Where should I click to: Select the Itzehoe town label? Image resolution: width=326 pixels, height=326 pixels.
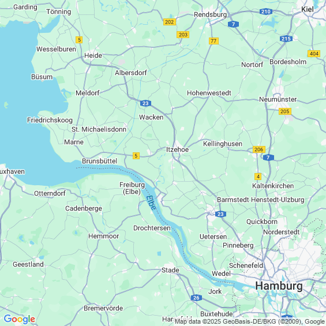[x=177, y=149]
